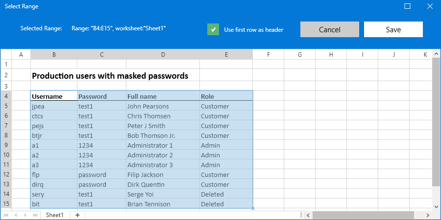Click vertical scrollbar down arrow

pos(437,207)
